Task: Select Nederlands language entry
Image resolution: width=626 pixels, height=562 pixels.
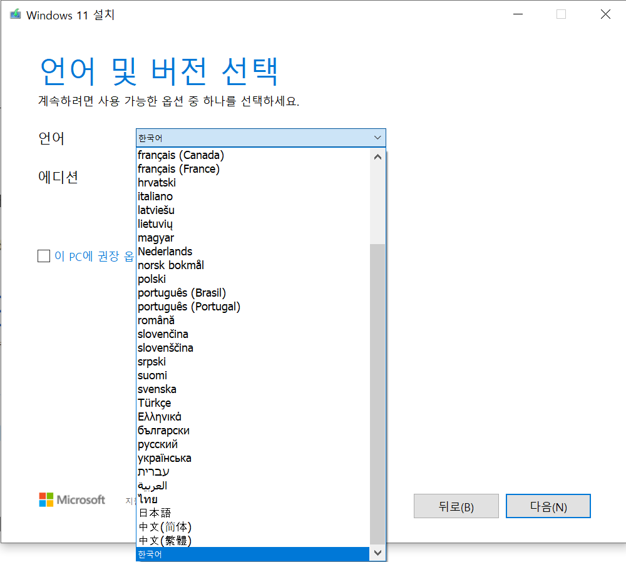Action: pyautogui.click(x=253, y=252)
